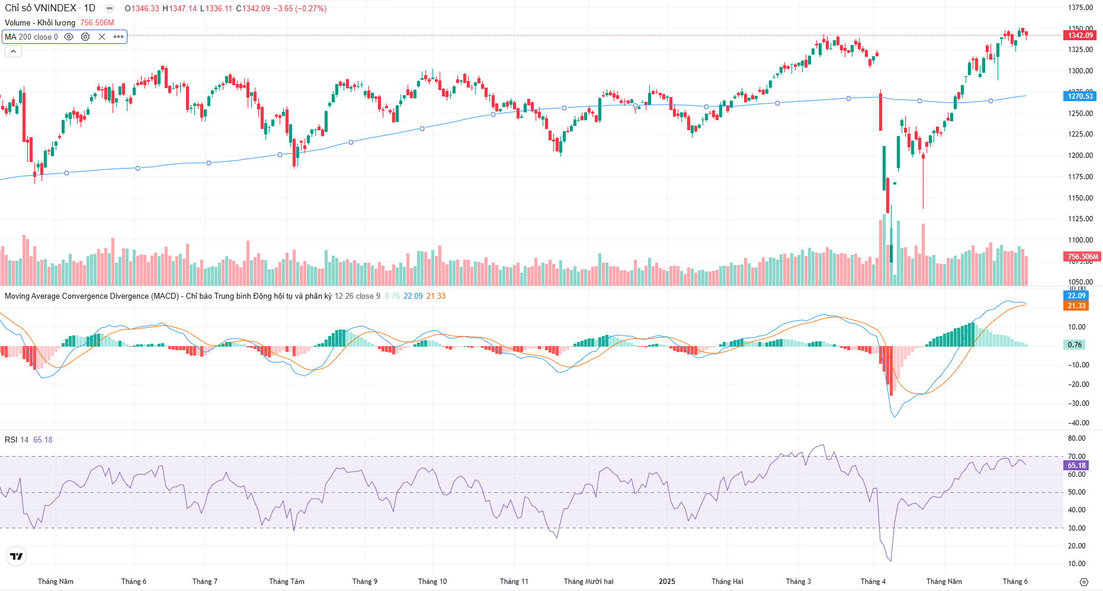
Task: Click the Tháng 4 time axis label
Action: pos(873,582)
